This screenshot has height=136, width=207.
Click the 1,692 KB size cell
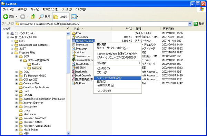coord(127,41)
